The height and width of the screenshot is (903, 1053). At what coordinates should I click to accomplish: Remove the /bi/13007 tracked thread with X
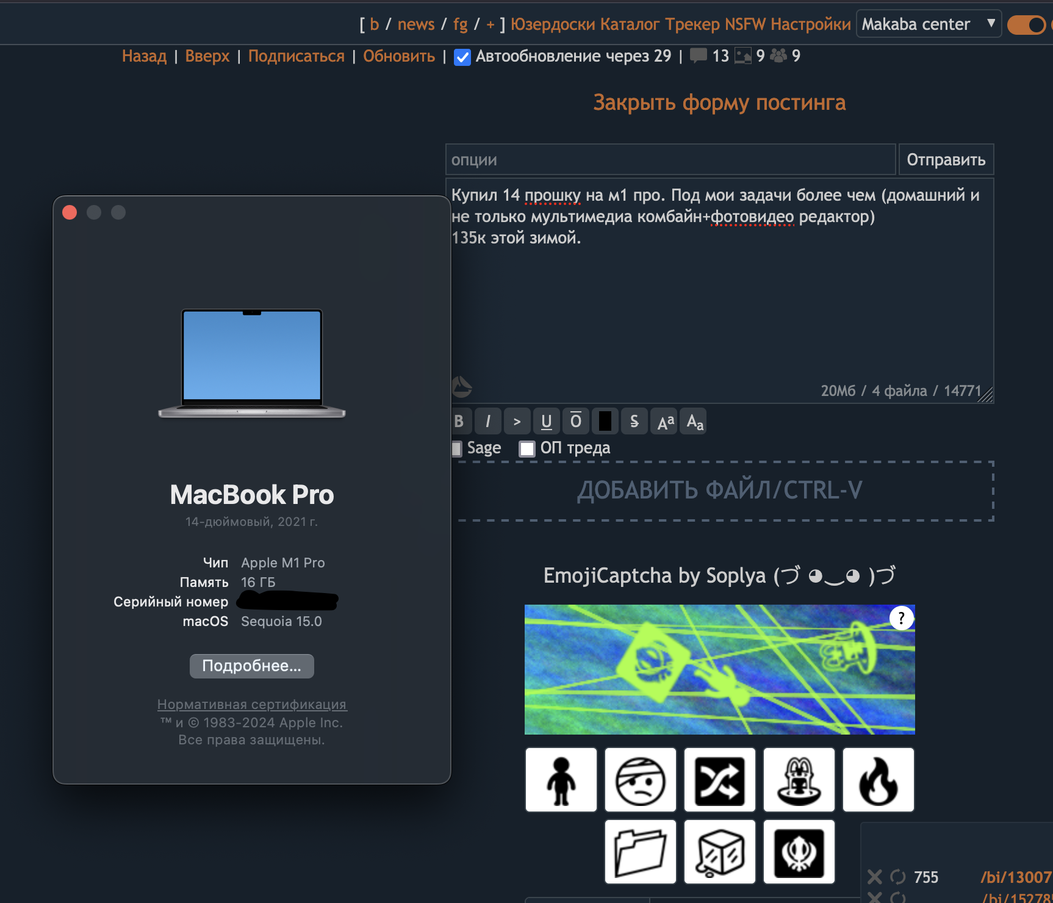click(875, 877)
